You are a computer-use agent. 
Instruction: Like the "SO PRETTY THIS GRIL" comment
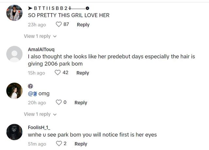click(x=59, y=25)
